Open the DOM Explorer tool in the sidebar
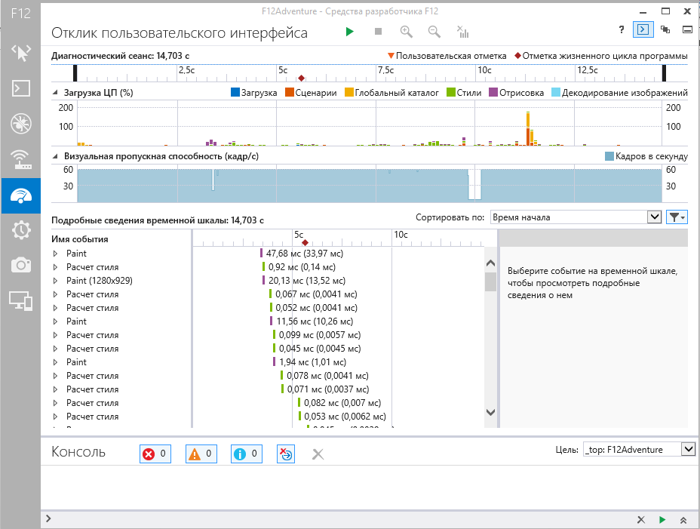This screenshot has height=529, width=700. [x=20, y=53]
